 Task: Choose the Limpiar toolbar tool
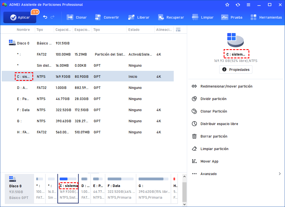pyautogui.click(x=203, y=18)
